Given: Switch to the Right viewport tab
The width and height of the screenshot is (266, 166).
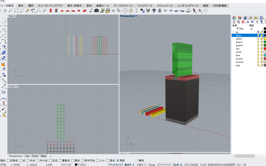Looking at the screenshot, I should tap(43, 156).
